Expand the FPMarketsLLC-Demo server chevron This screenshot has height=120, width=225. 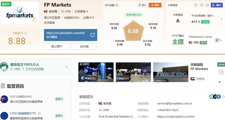(222, 40)
